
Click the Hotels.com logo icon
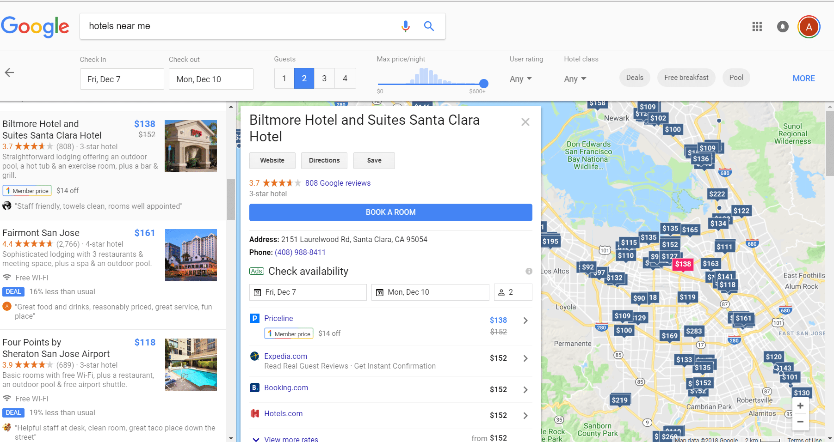[255, 413]
